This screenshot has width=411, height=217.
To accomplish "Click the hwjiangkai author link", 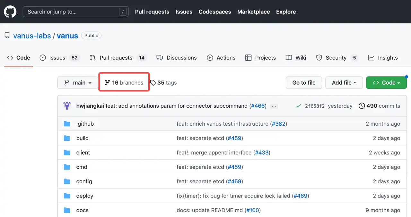I will (x=90, y=106).
